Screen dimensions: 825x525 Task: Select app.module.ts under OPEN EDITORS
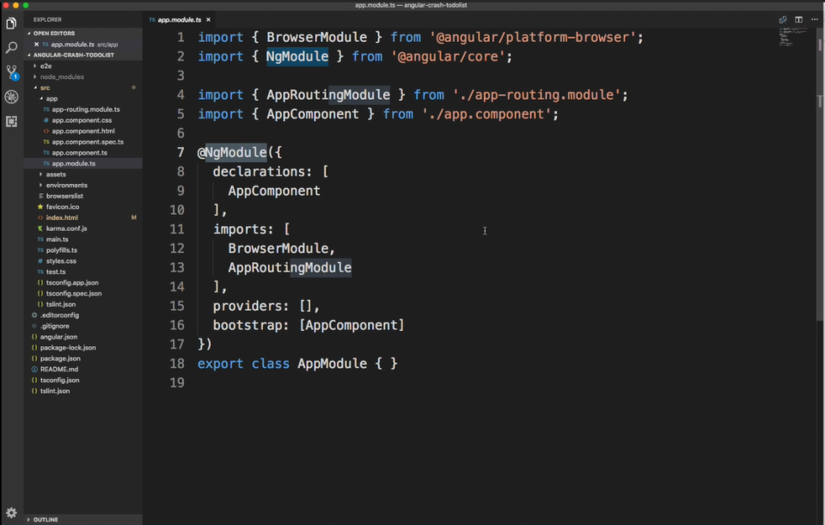pyautogui.click(x=73, y=43)
